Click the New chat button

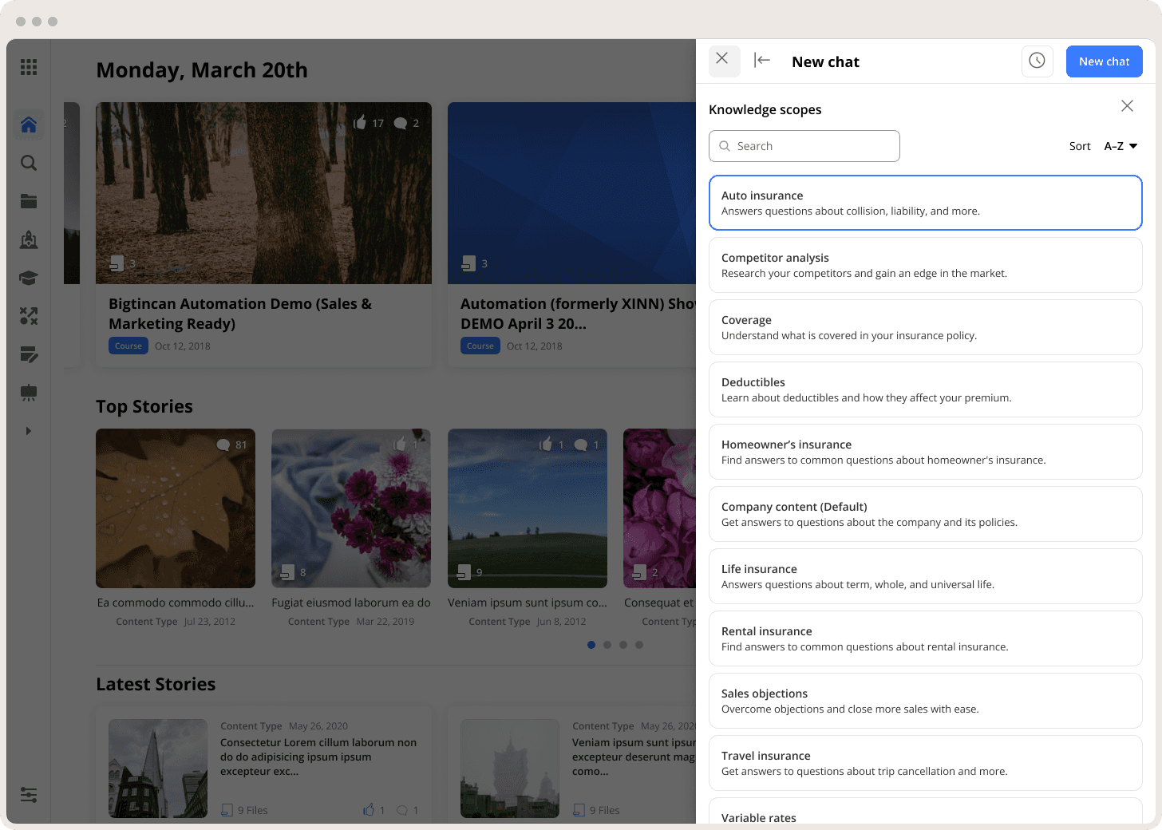(x=1105, y=61)
